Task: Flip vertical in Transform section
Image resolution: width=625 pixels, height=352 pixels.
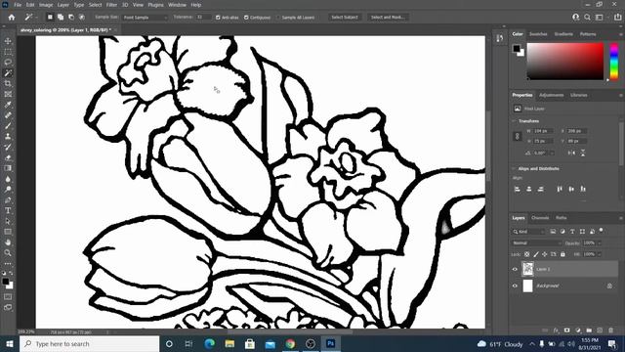Action: pos(583,153)
